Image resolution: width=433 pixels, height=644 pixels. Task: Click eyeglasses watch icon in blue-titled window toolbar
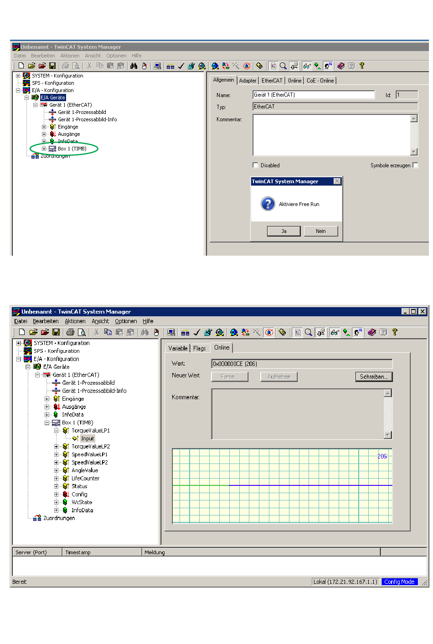click(x=335, y=332)
